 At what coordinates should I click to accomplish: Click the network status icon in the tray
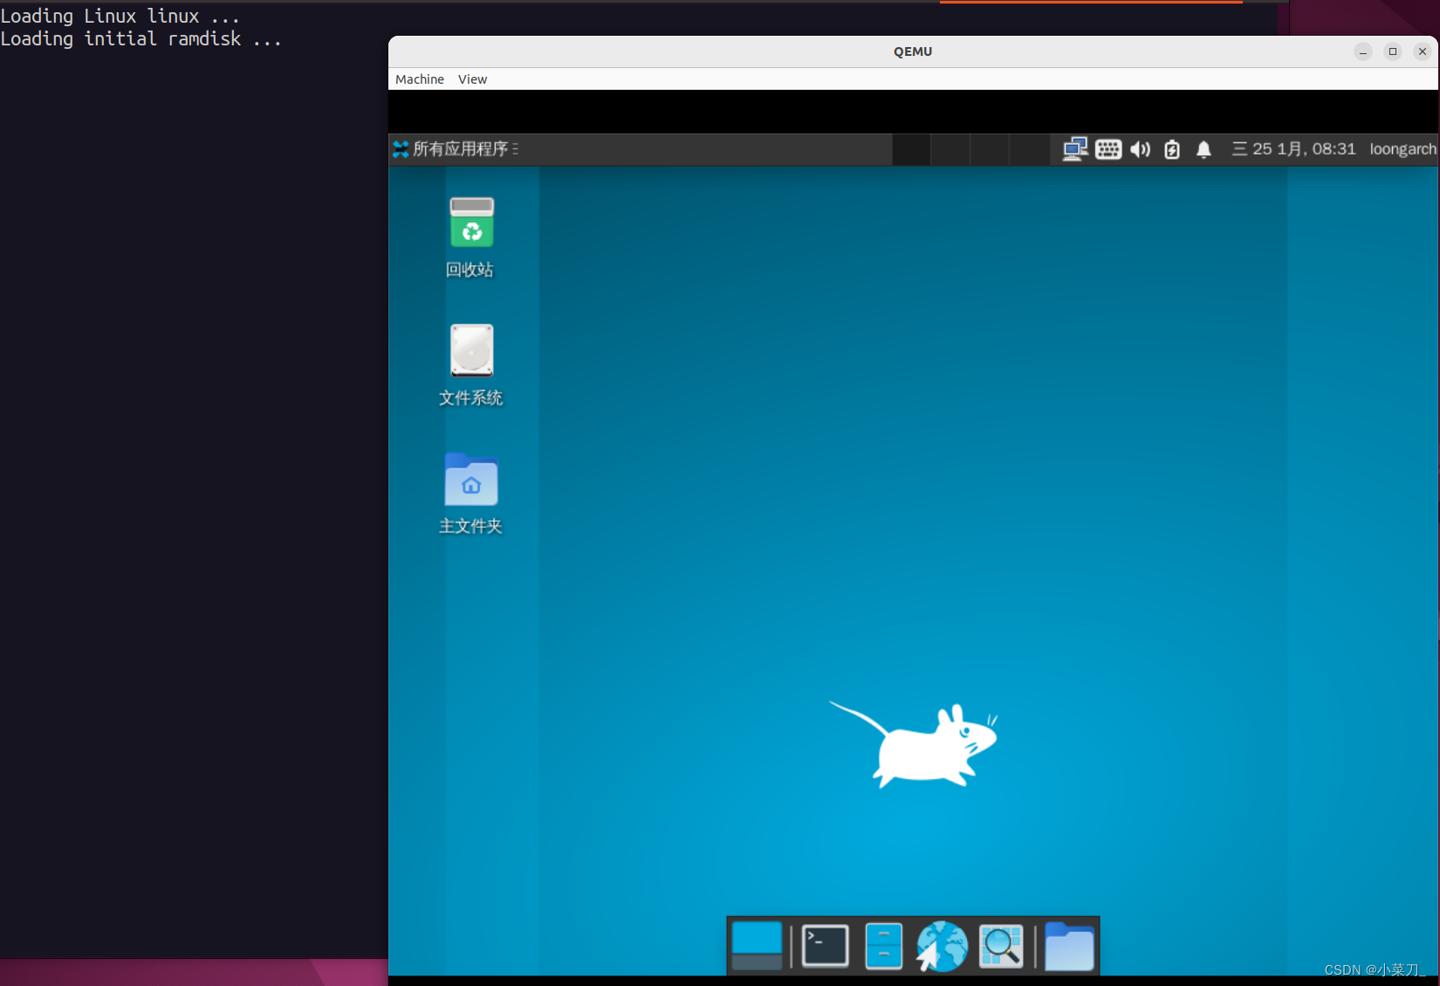click(1074, 148)
